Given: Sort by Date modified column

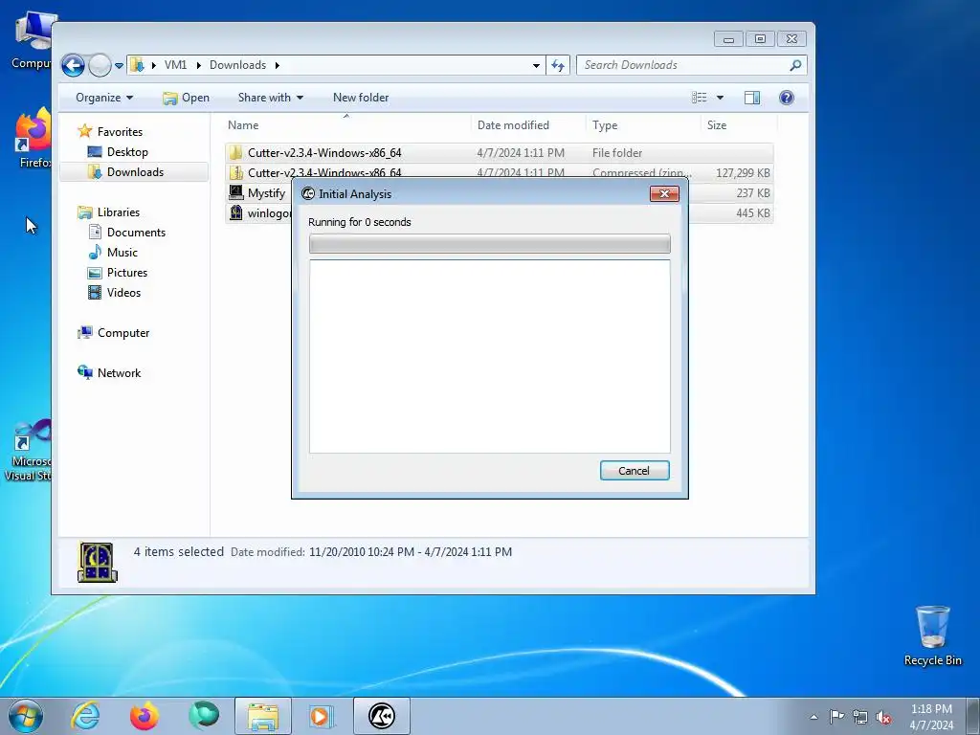Looking at the screenshot, I should point(513,125).
